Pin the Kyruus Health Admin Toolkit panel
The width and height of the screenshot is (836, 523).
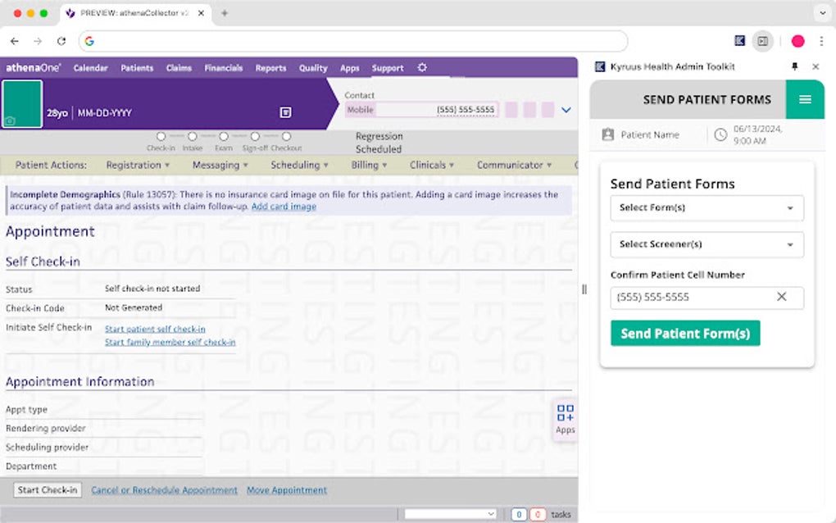tap(794, 66)
